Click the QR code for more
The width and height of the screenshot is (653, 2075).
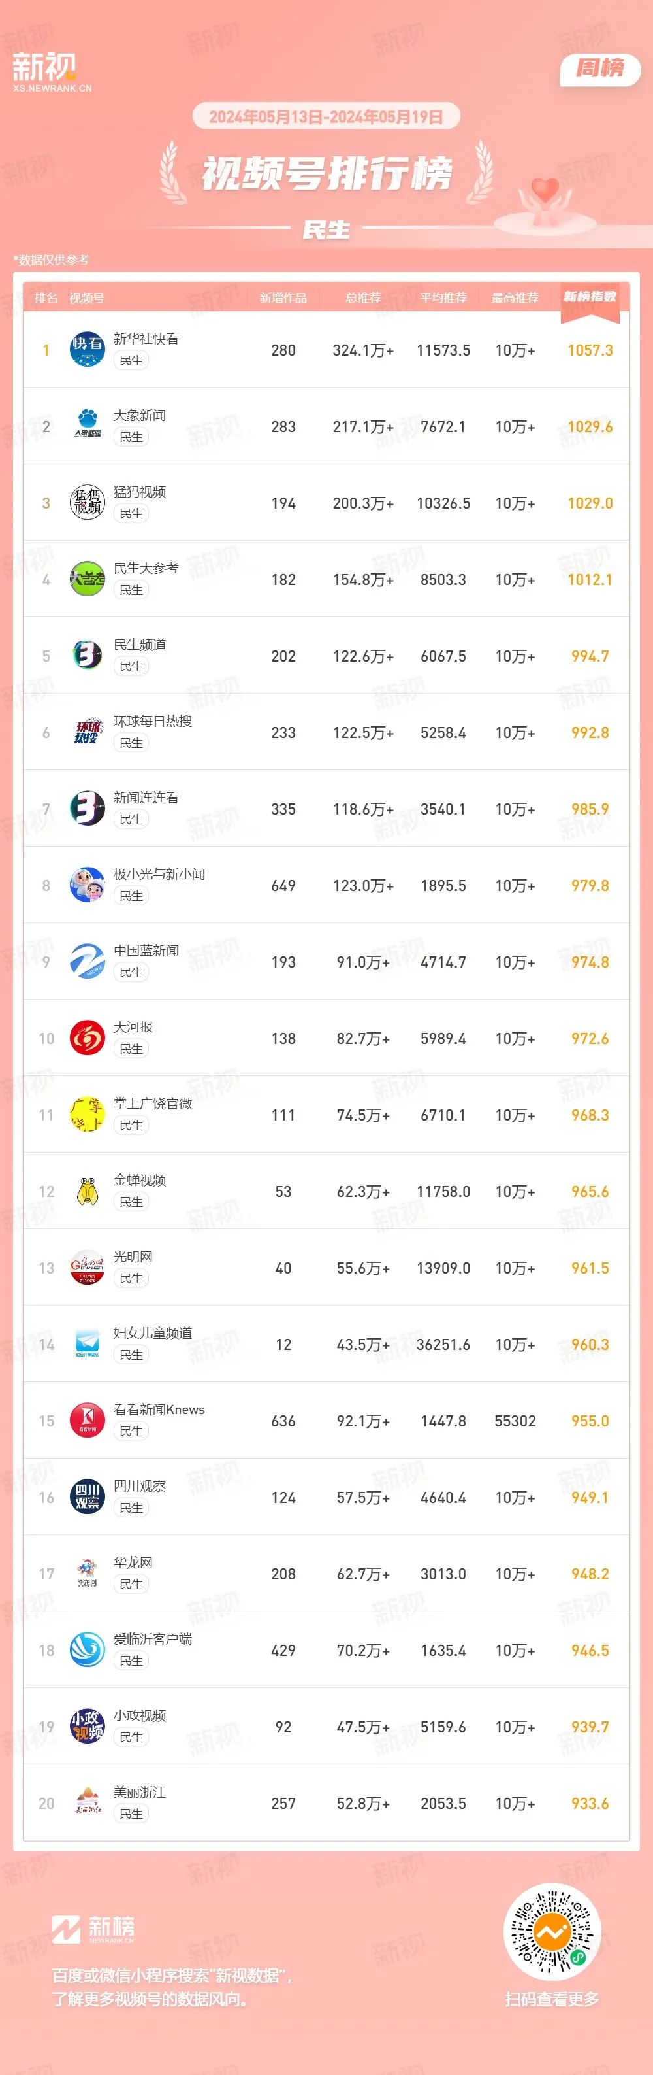(552, 1932)
